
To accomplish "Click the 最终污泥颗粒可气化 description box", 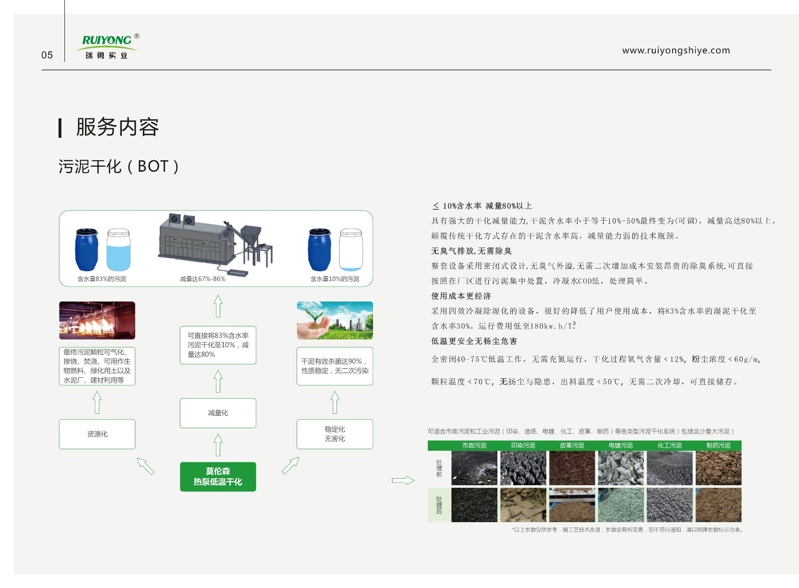I will coord(97,366).
